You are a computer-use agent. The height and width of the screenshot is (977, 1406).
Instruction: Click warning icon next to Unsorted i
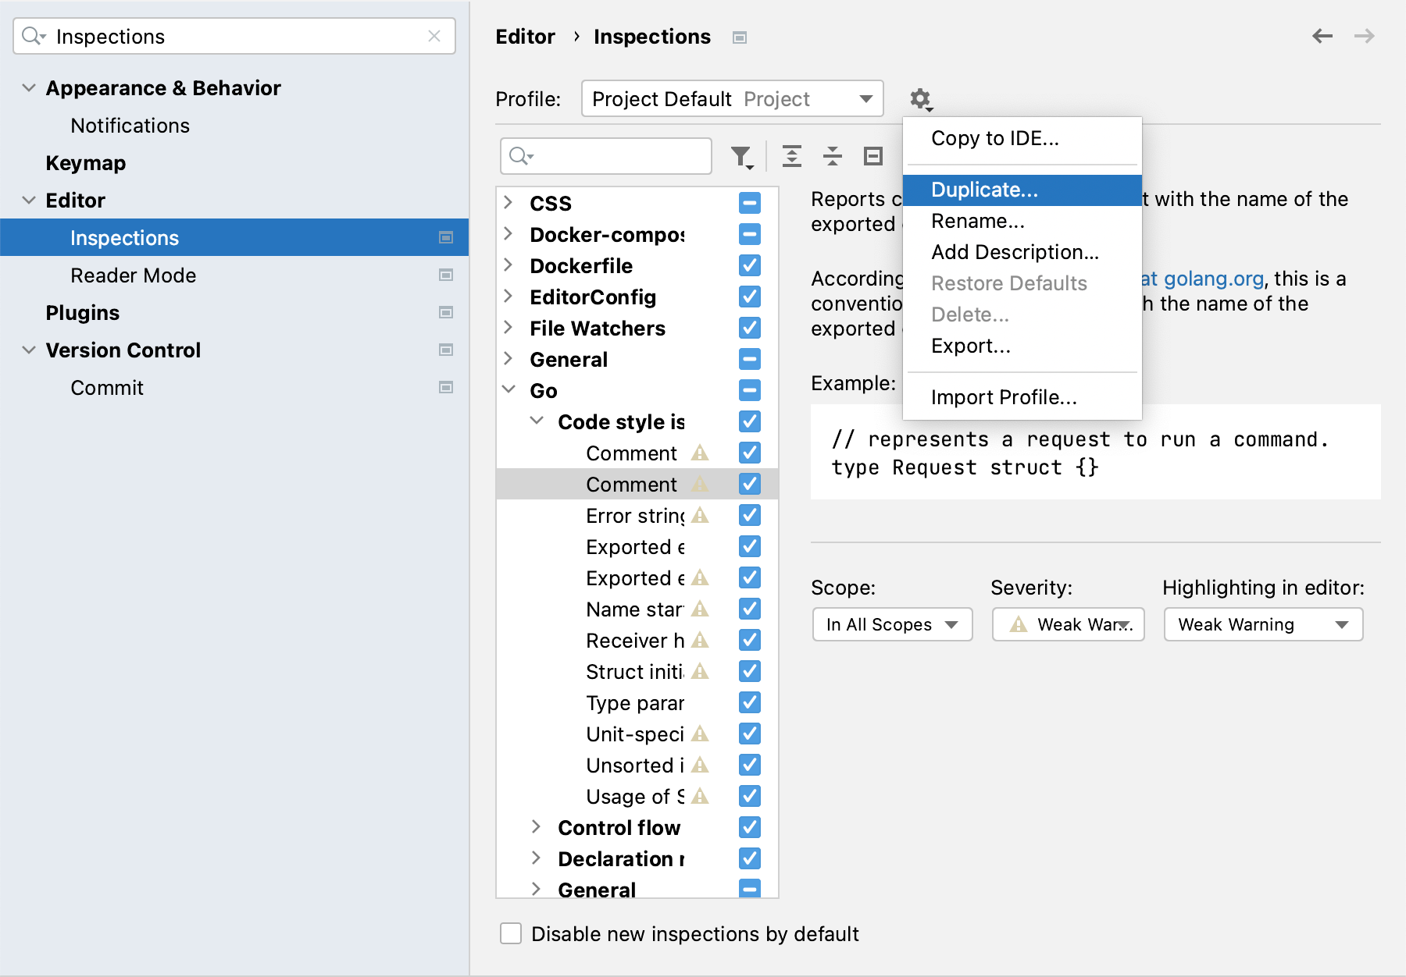700,765
